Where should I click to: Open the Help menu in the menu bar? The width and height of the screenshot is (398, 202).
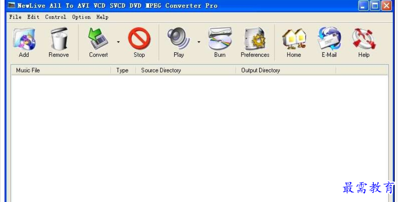[102, 17]
